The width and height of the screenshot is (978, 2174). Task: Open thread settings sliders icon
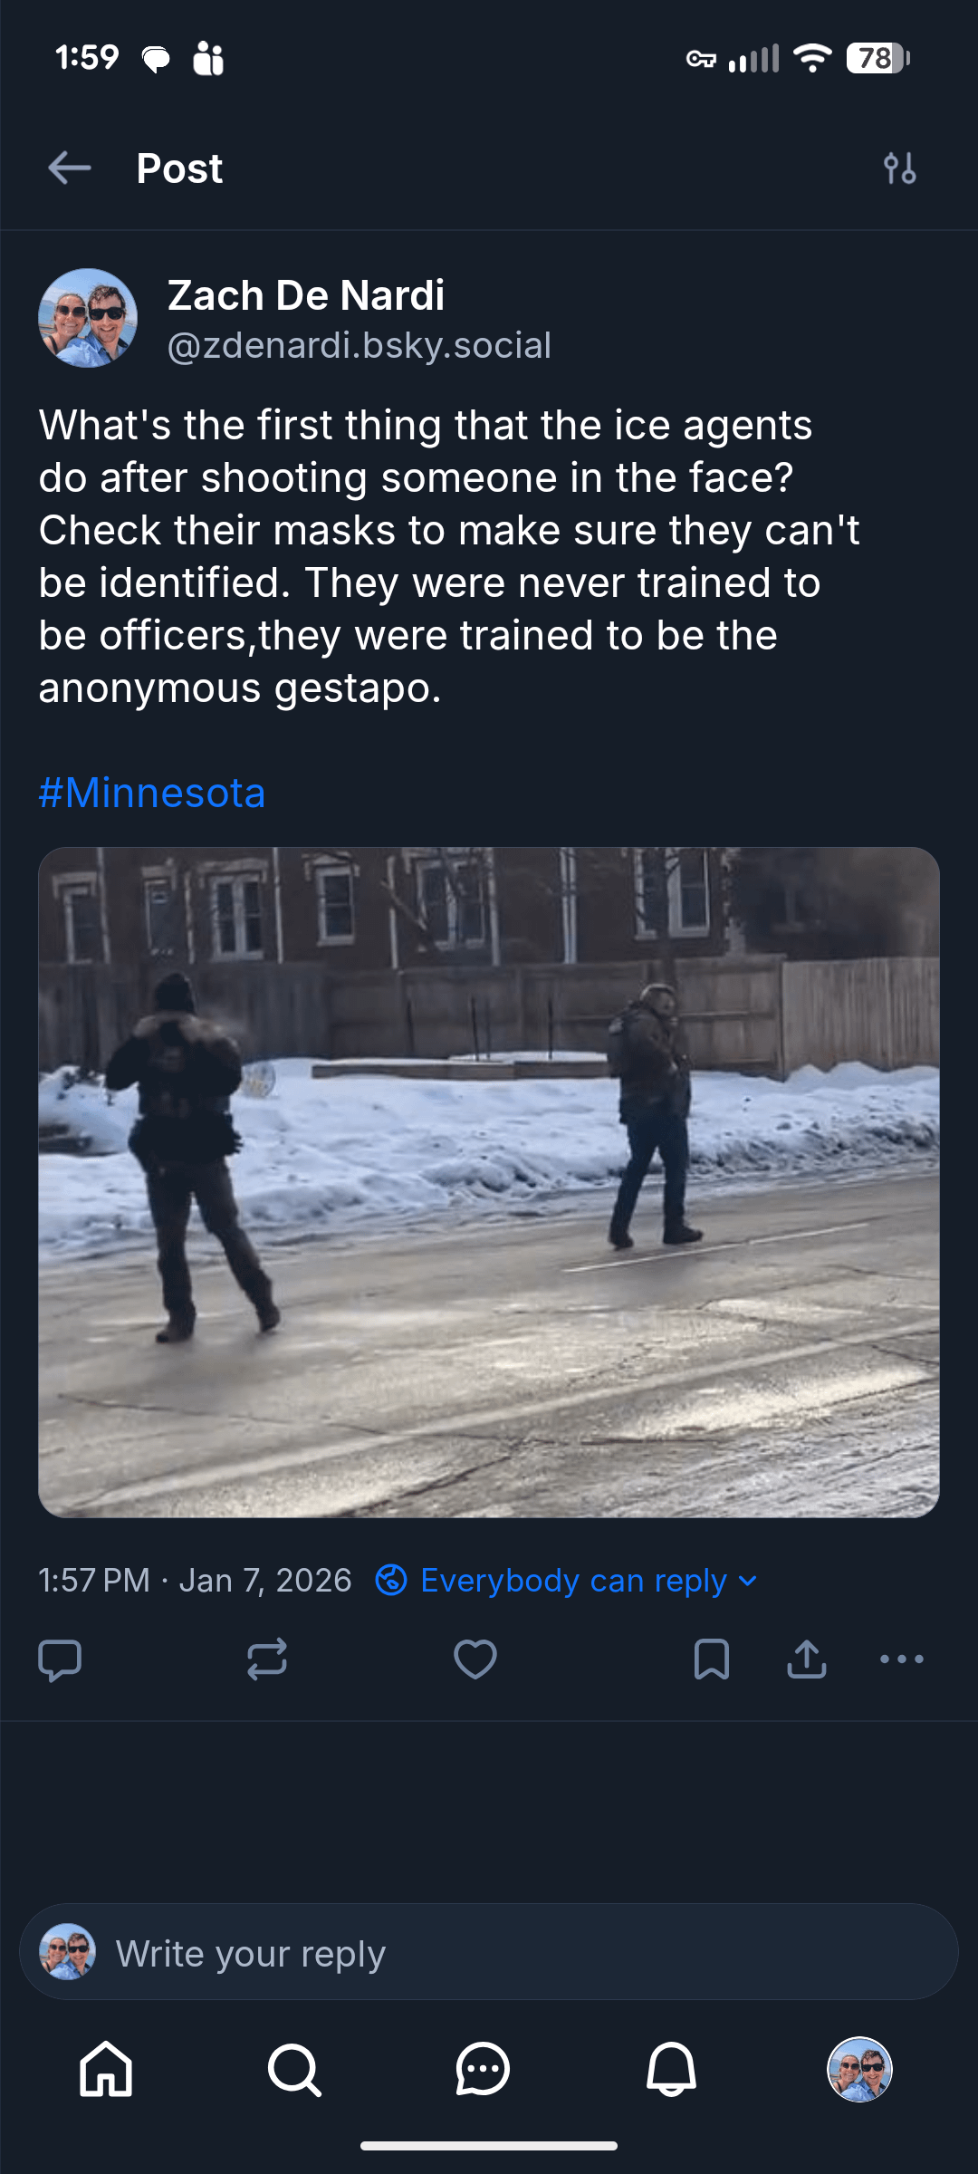click(899, 168)
